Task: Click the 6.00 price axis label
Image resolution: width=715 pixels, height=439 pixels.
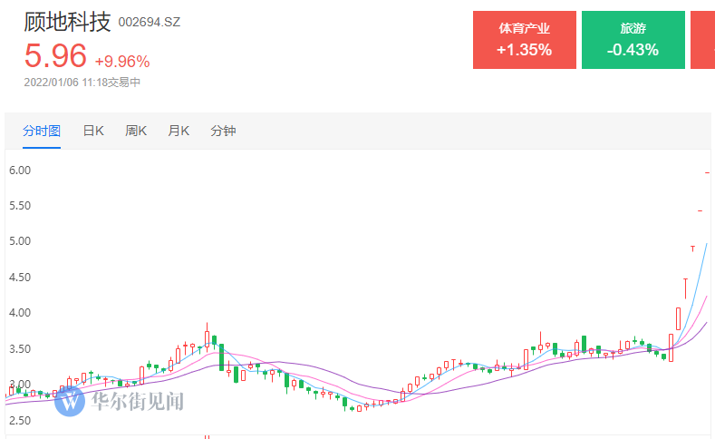Action: 20,171
